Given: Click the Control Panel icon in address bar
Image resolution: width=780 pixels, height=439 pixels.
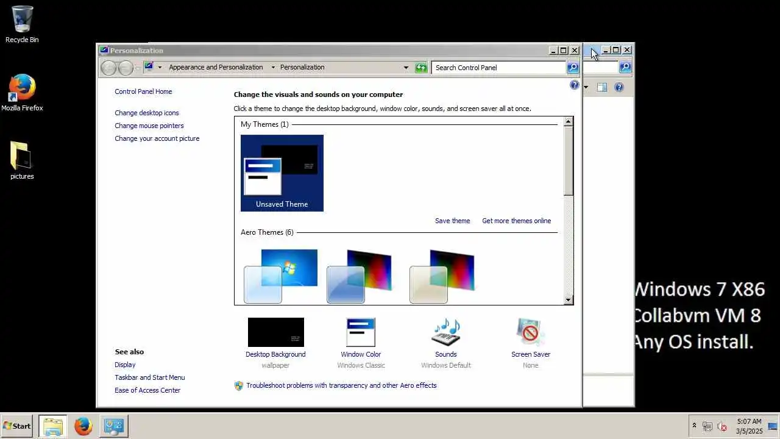Looking at the screenshot, I should pyautogui.click(x=149, y=67).
